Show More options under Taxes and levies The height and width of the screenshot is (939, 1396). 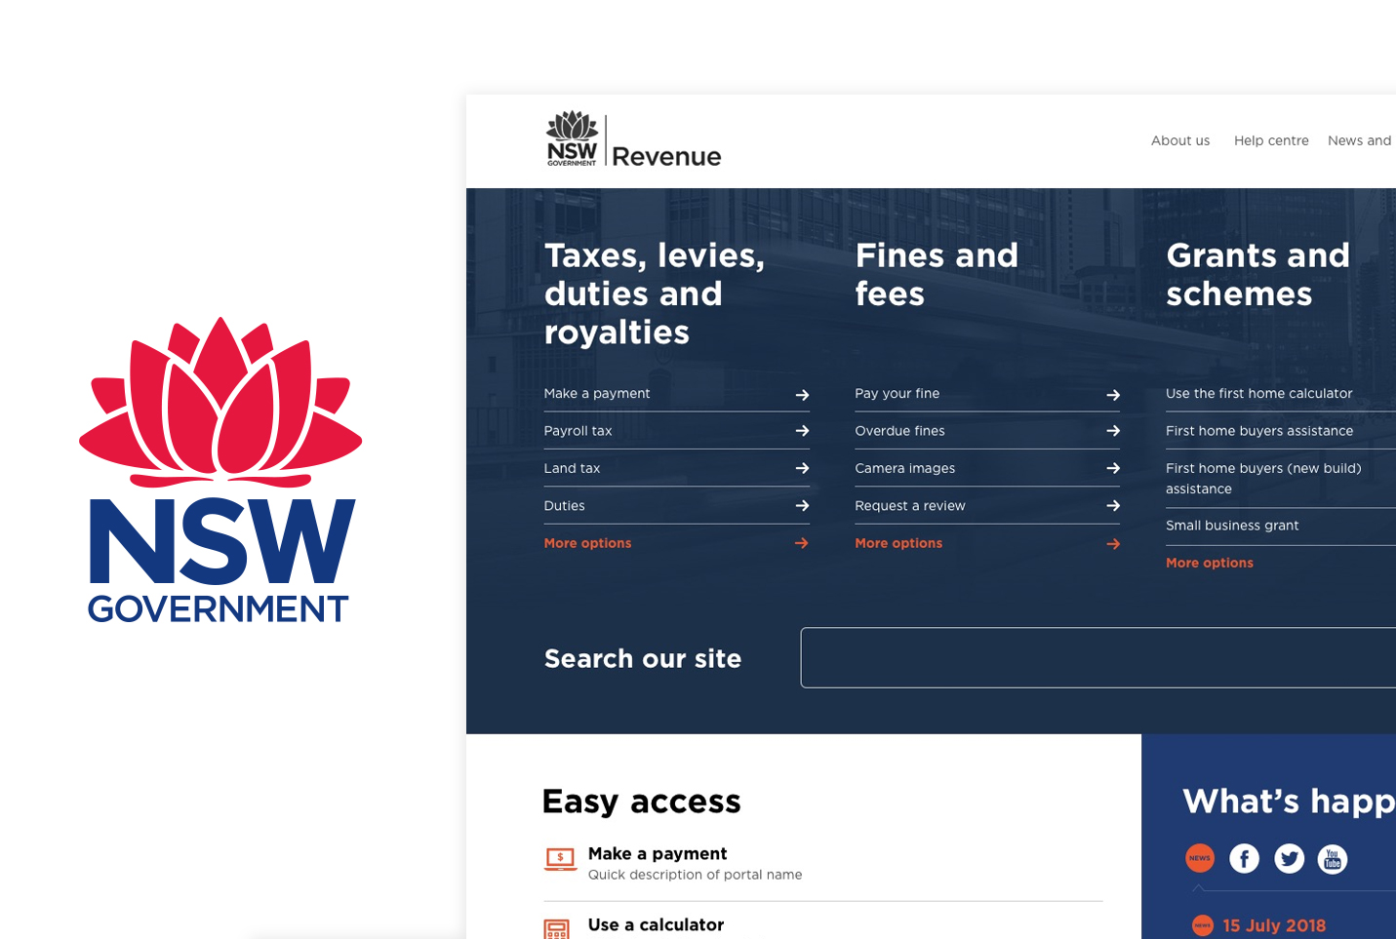(x=588, y=543)
